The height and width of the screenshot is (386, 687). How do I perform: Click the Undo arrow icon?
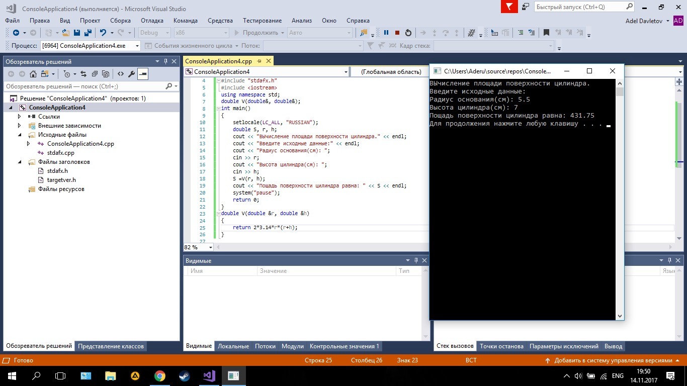pos(103,33)
